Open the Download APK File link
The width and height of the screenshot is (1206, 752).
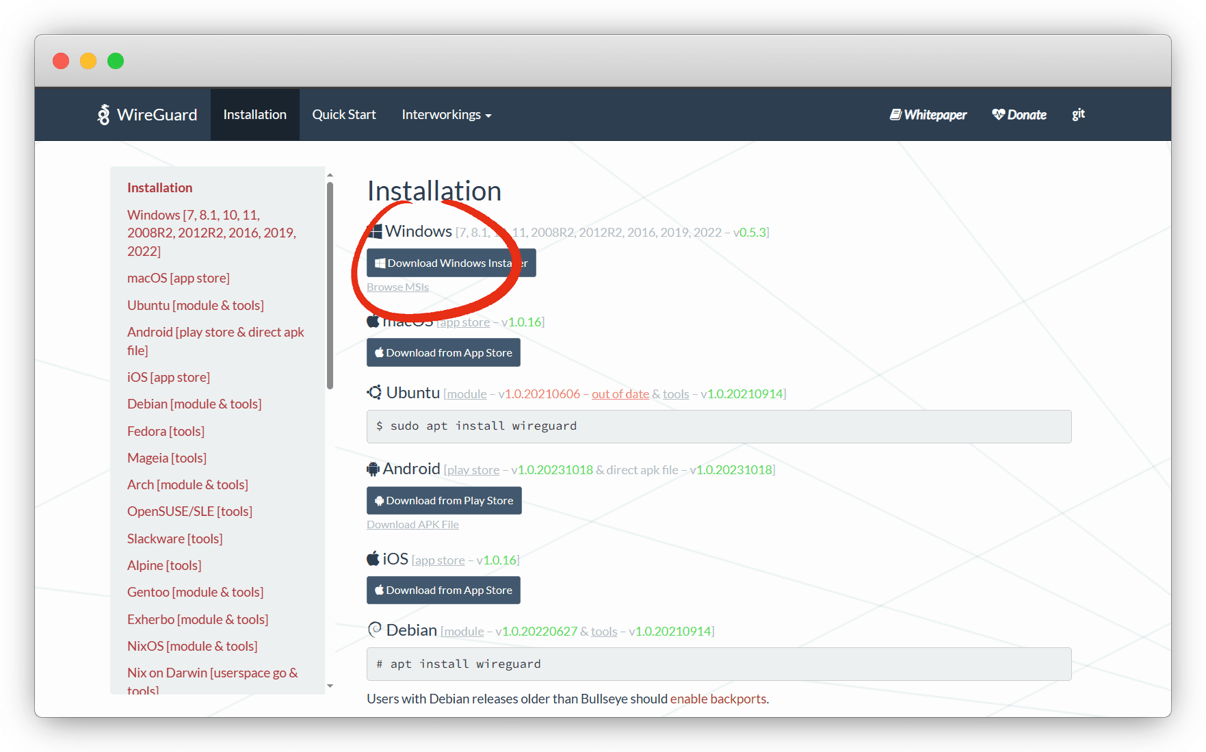pos(412,524)
